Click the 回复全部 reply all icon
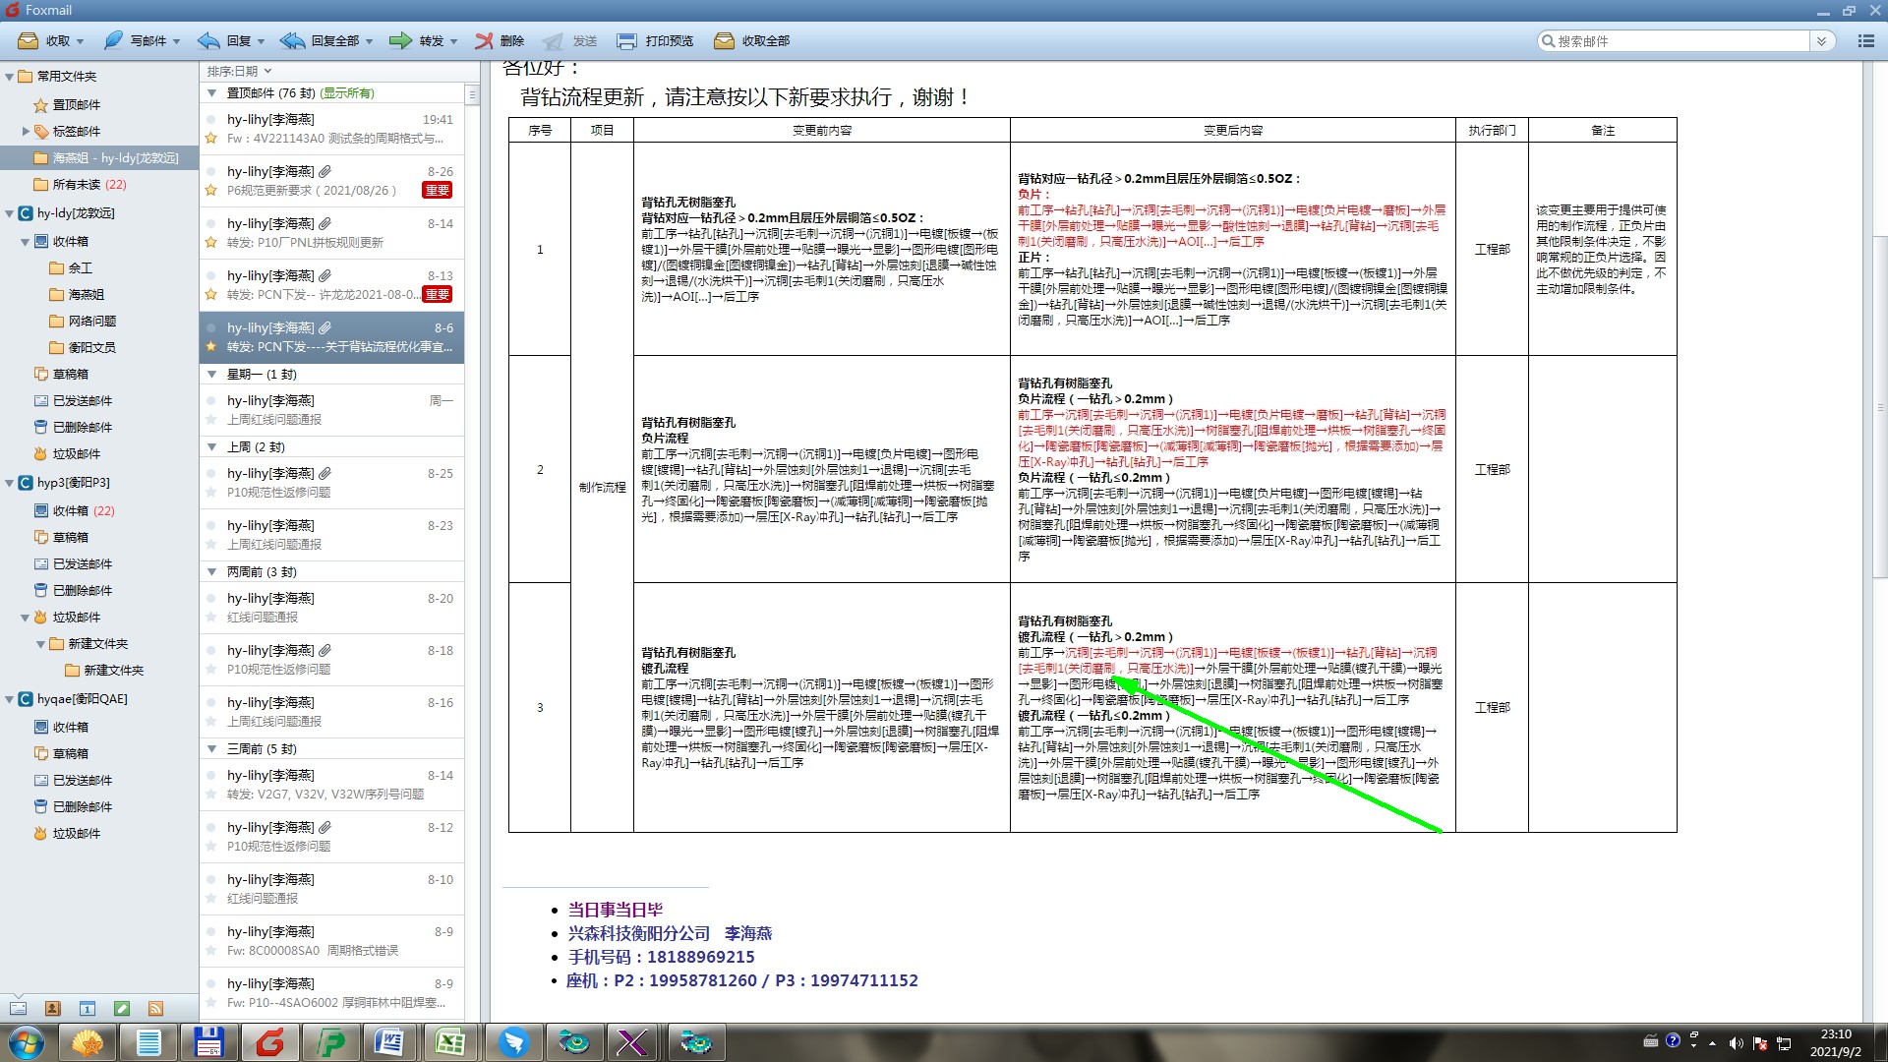Image resolution: width=1888 pixels, height=1062 pixels. pyautogui.click(x=292, y=40)
